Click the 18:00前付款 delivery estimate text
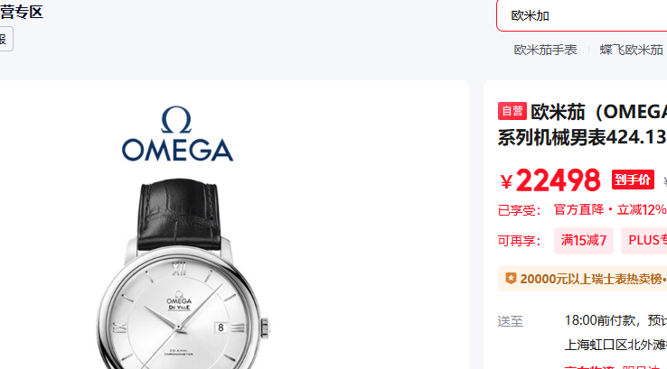The width and height of the screenshot is (667, 369). (x=600, y=320)
